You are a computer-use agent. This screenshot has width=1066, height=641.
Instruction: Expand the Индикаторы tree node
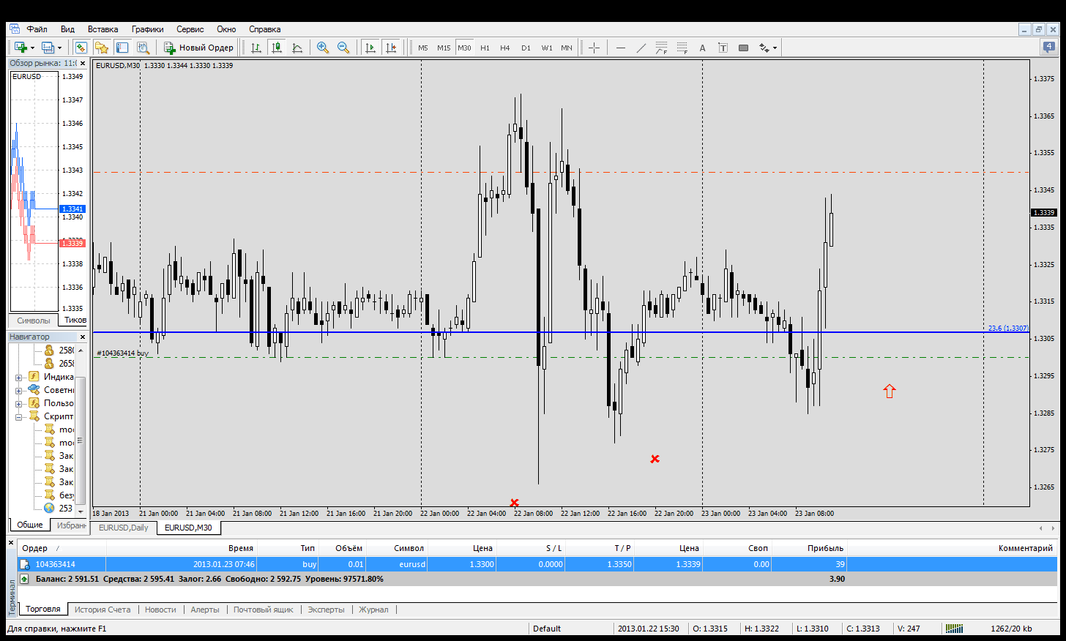tap(18, 378)
